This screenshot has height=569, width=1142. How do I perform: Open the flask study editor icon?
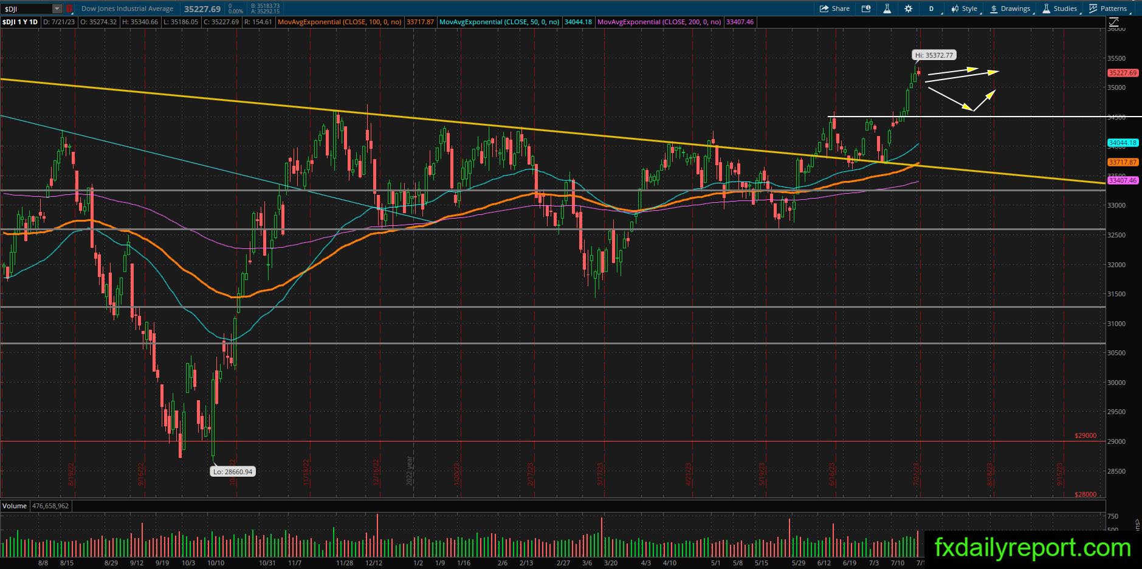pyautogui.click(x=887, y=9)
